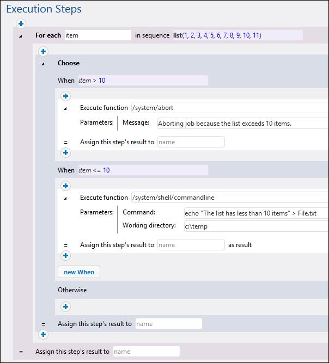Click the bottom plus icon below Choose block
329x363 pixels.
point(44,335)
